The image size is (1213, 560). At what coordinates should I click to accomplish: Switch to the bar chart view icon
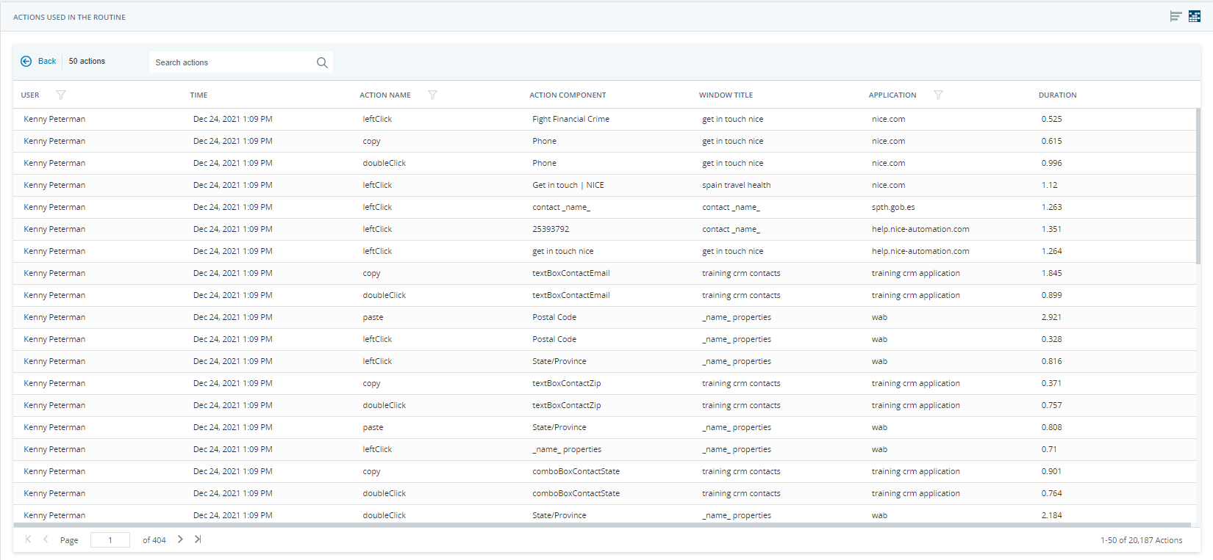[1176, 16]
